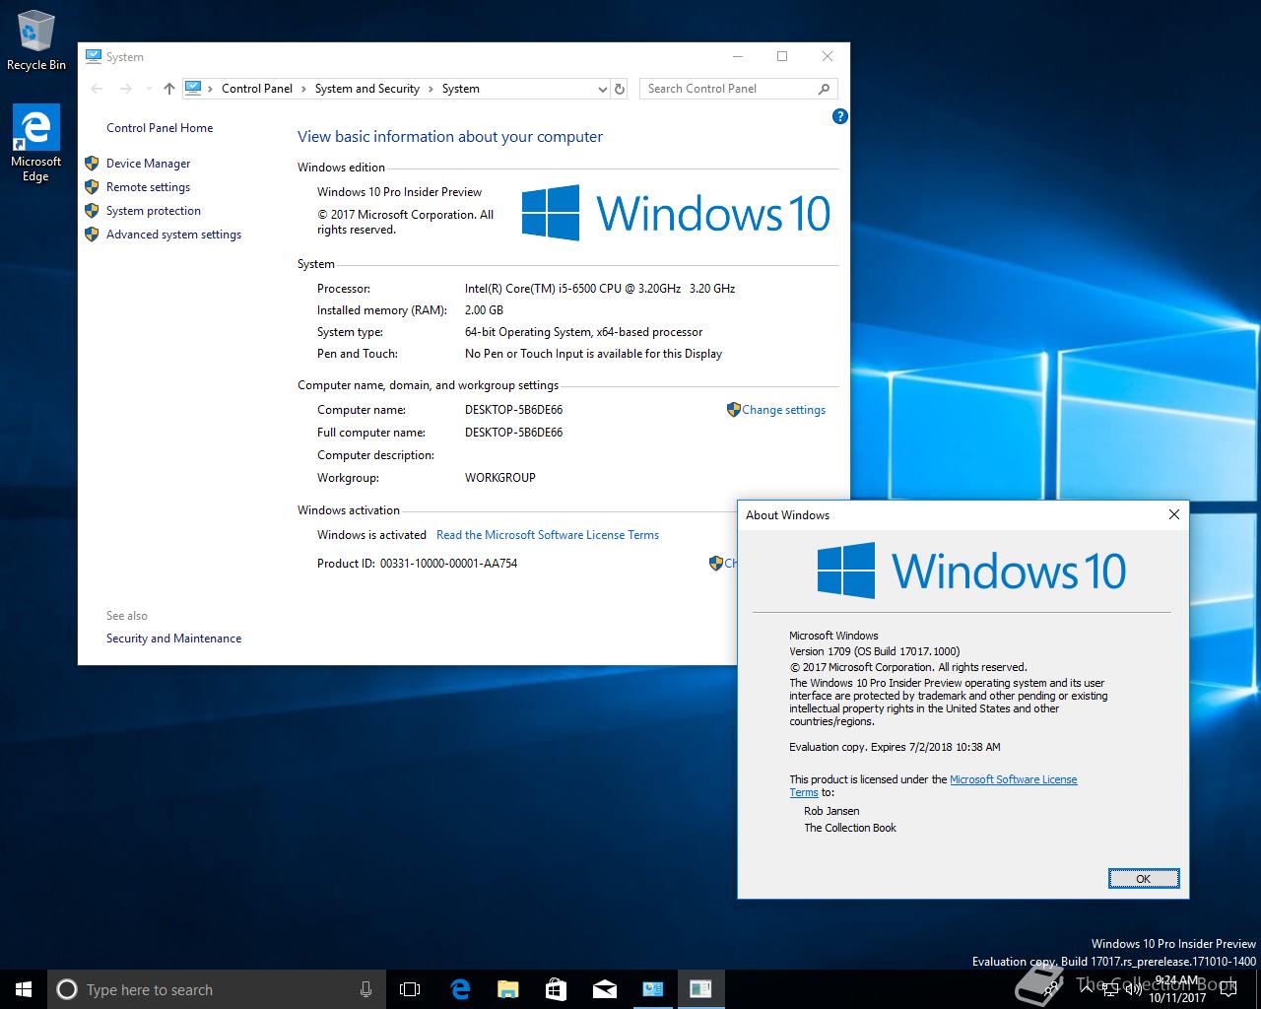Launch Edge from the taskbar
Viewport: 1261px width, 1009px height.
[x=459, y=989]
